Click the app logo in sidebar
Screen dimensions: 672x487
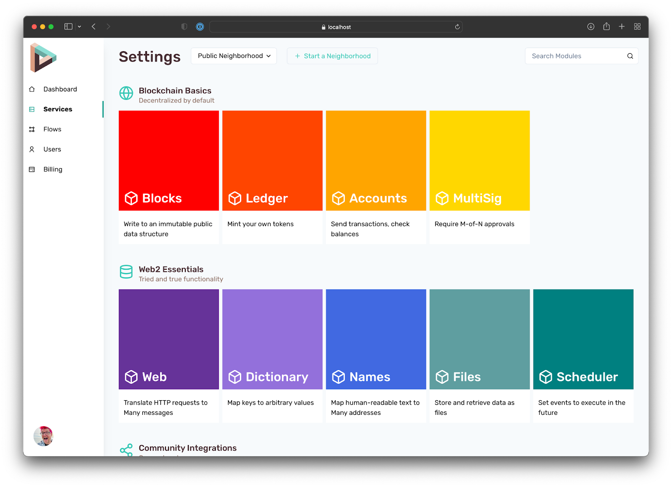point(43,58)
